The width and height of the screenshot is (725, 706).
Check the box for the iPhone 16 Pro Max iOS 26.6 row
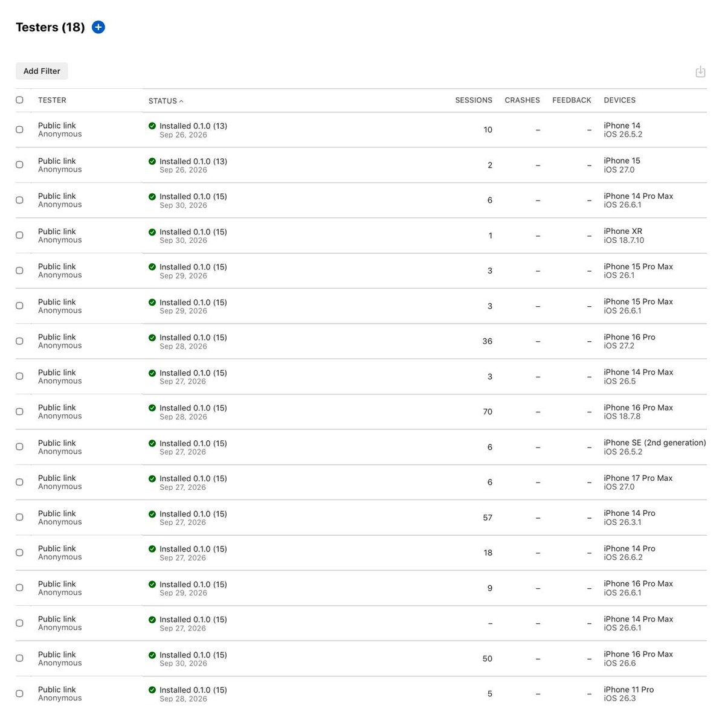[x=19, y=658]
